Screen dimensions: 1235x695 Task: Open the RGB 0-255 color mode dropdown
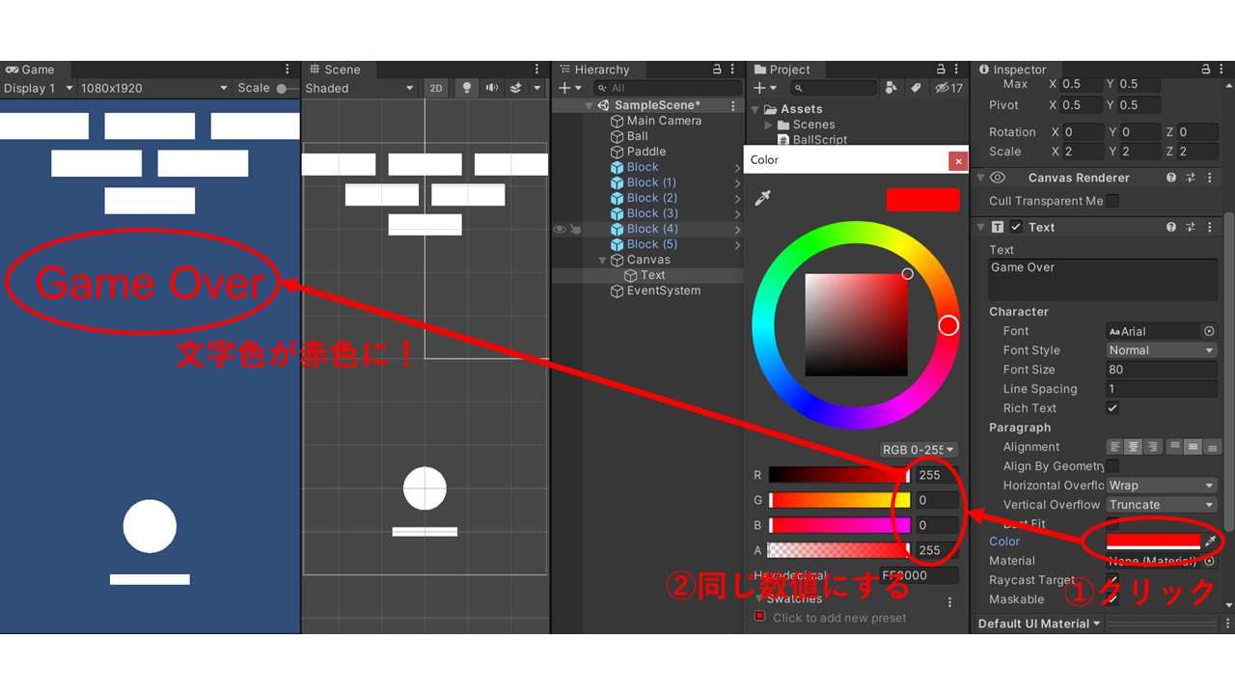coord(919,450)
